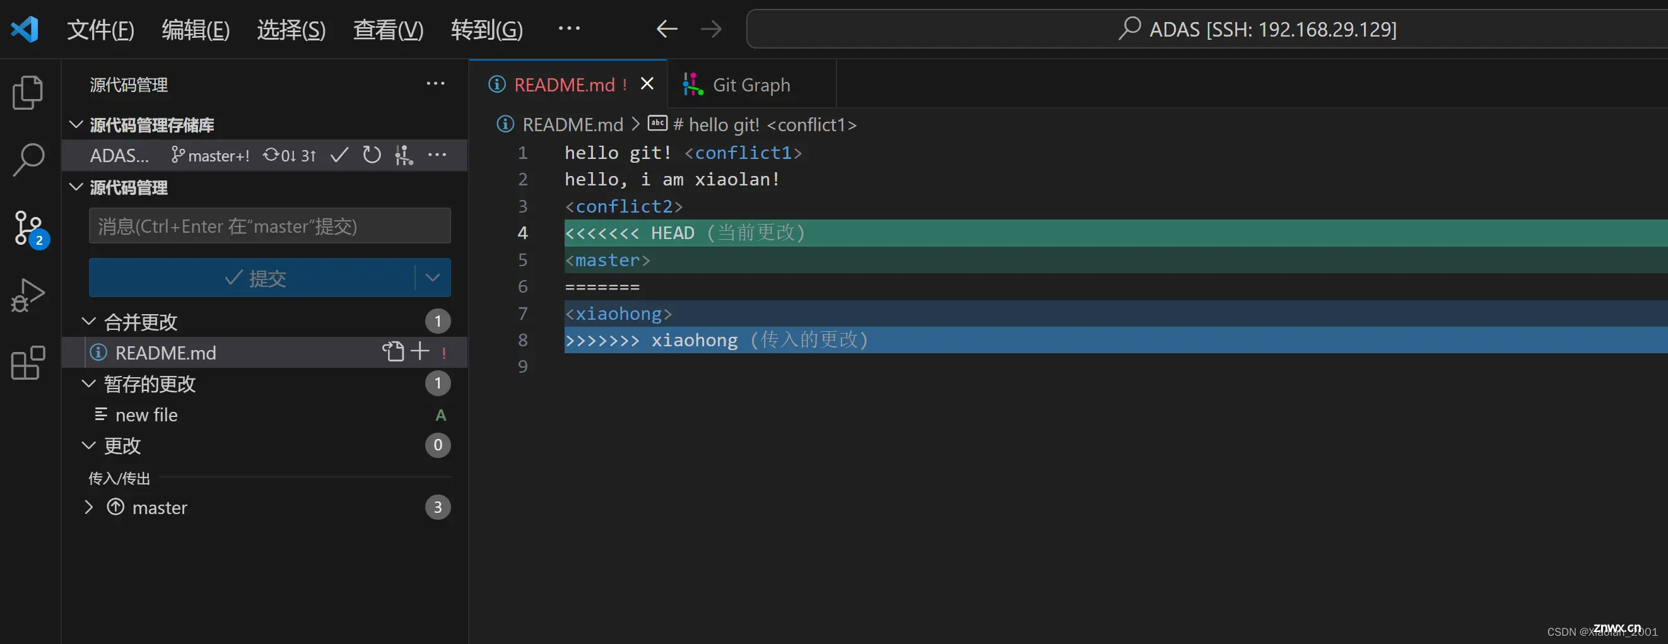Open the 文件(F) menu
Screen dimensions: 1668x644
pos(100,29)
